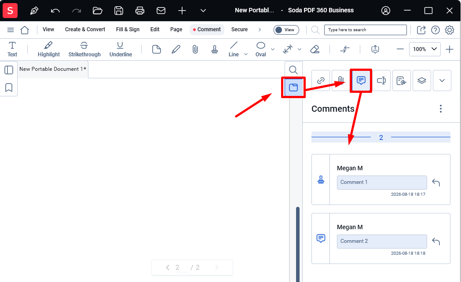This screenshot has width=461, height=282.
Task: Open the View tab
Action: (x=48, y=29)
